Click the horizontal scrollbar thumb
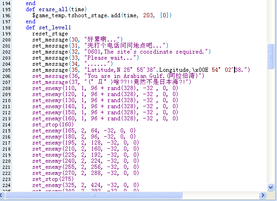 point(94,195)
